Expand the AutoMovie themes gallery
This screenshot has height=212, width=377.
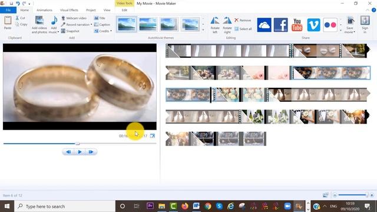[x=203, y=30]
